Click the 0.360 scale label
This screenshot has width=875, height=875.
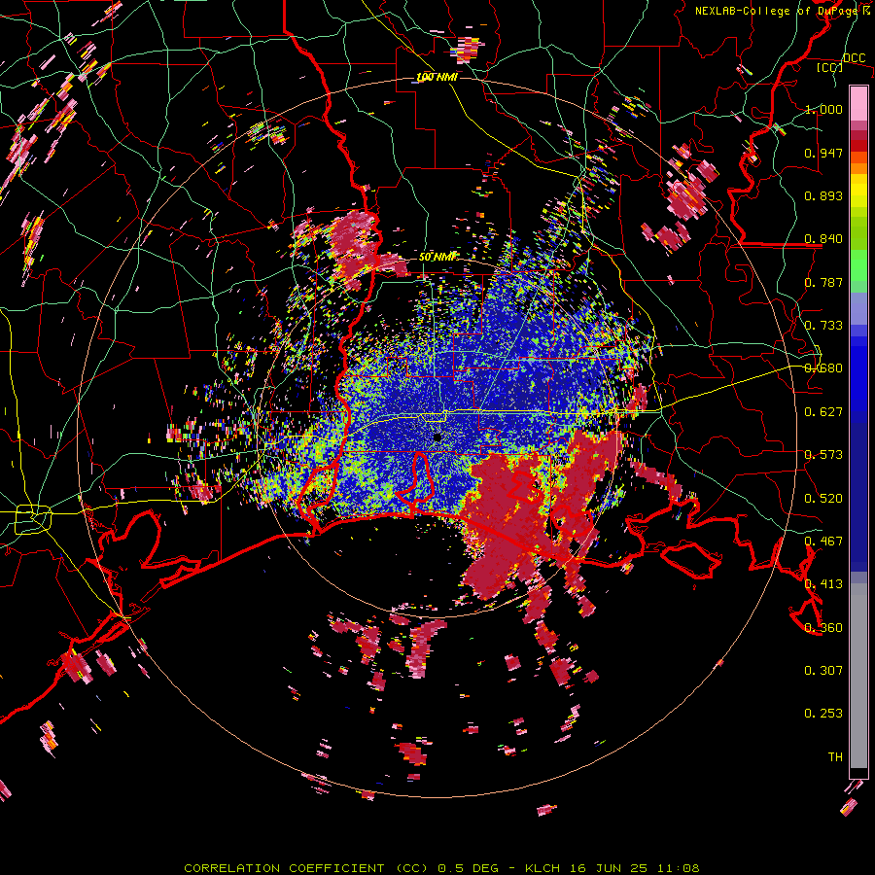[823, 628]
